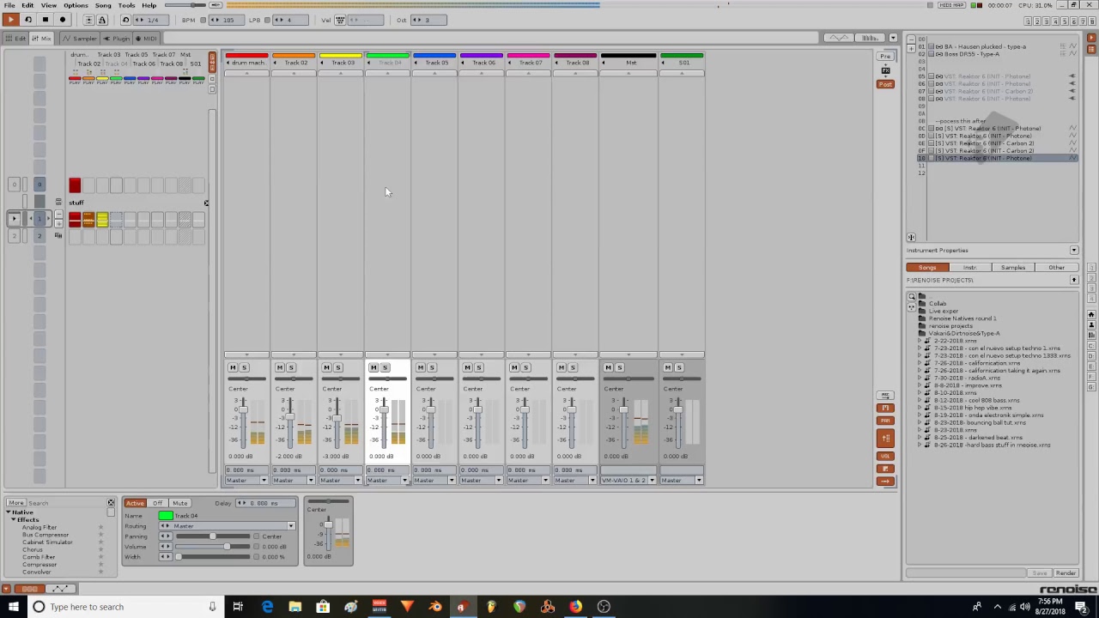1099x618 pixels.
Task: Open File Explorer from the Windows taskbar
Action: 294,607
